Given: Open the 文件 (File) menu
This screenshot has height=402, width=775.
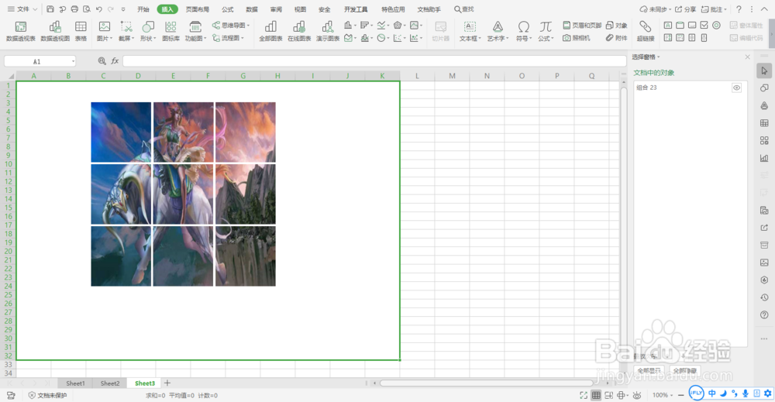Looking at the screenshot, I should pos(22,9).
